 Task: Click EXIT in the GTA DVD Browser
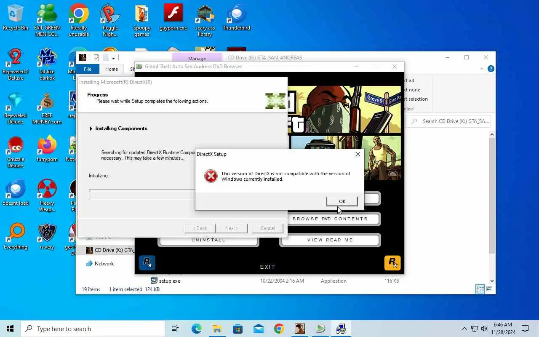(x=268, y=267)
